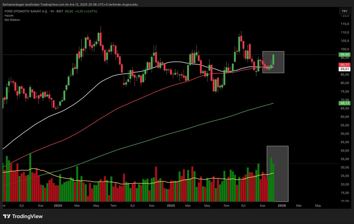Click the 110,0 price axis label
This screenshot has height=224, width=354.
345,32
